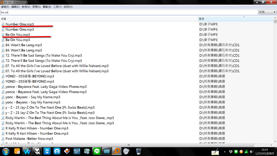Open the 檢視(V) menu
Screen dimensions: 277x156
click(x=26, y=7)
